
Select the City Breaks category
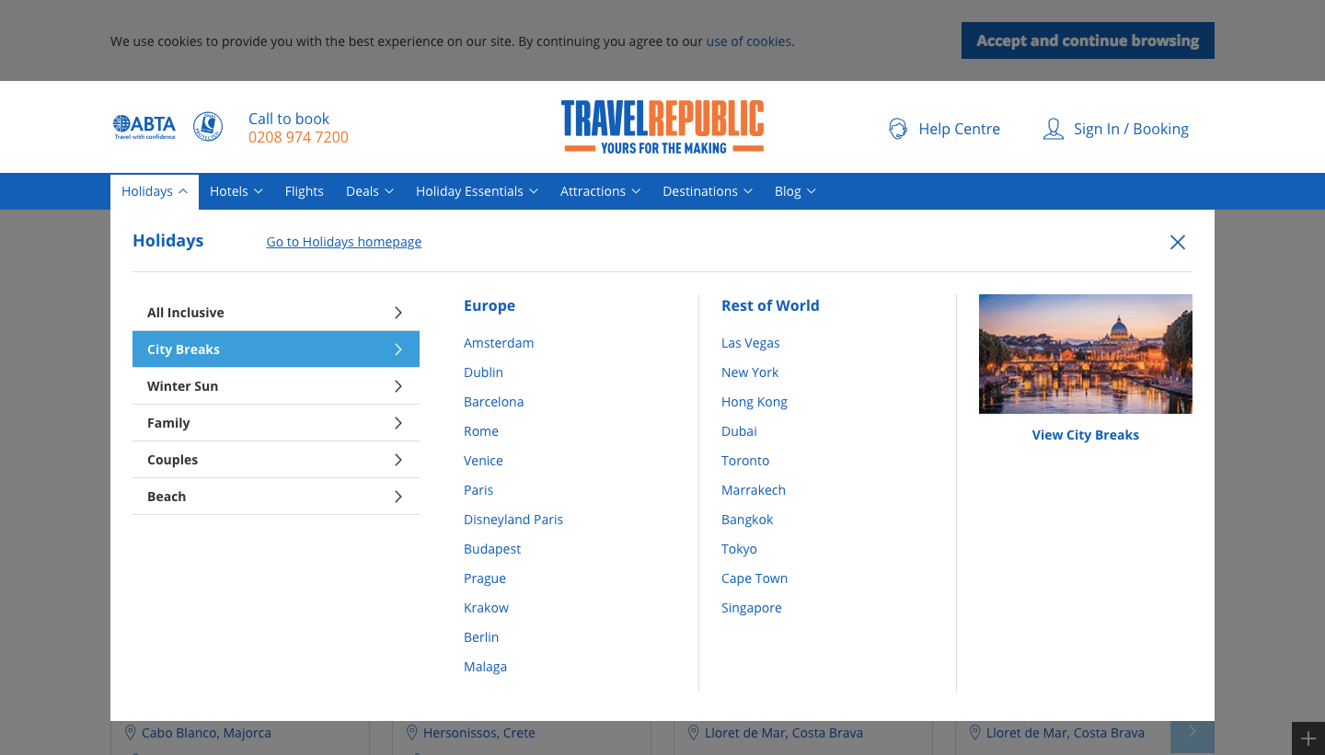pyautogui.click(x=276, y=349)
